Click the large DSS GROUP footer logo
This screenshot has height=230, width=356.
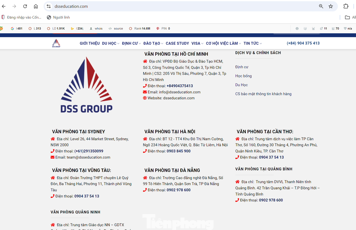(x=87, y=85)
